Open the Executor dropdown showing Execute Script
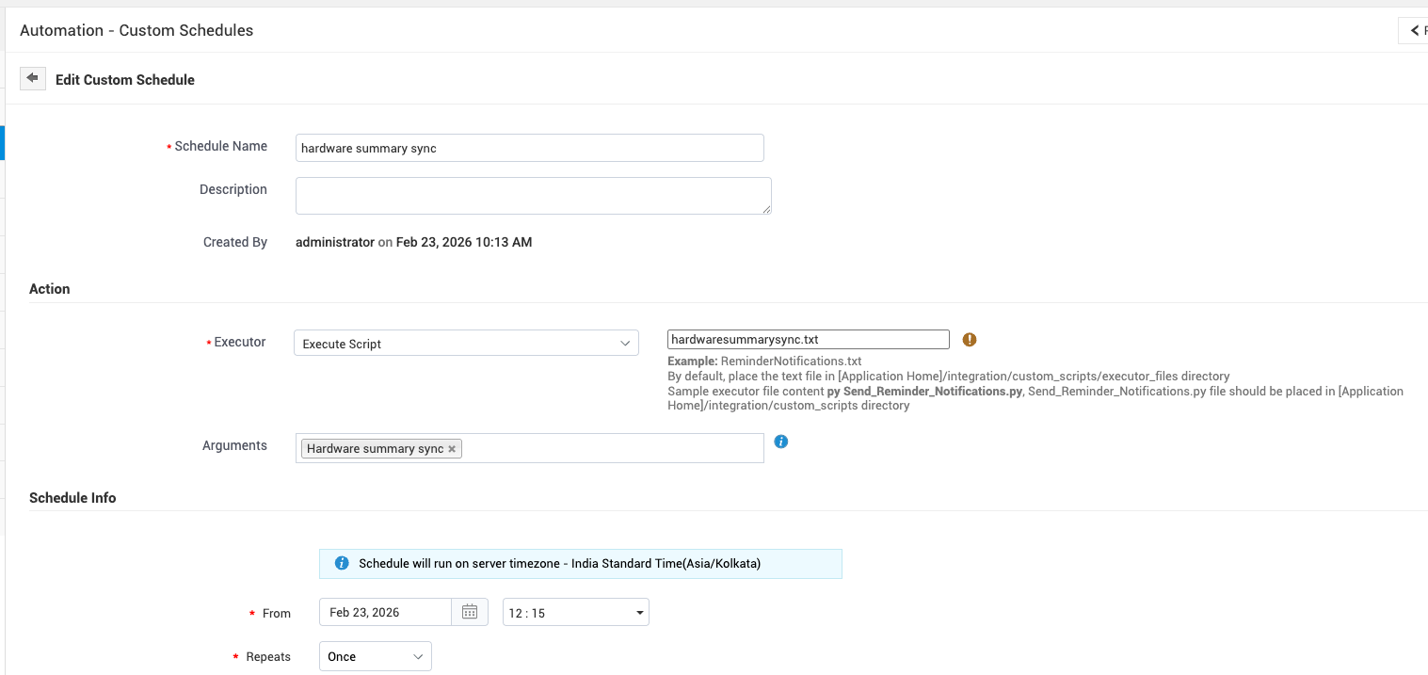Image resolution: width=1428 pixels, height=675 pixels. pyautogui.click(x=466, y=344)
